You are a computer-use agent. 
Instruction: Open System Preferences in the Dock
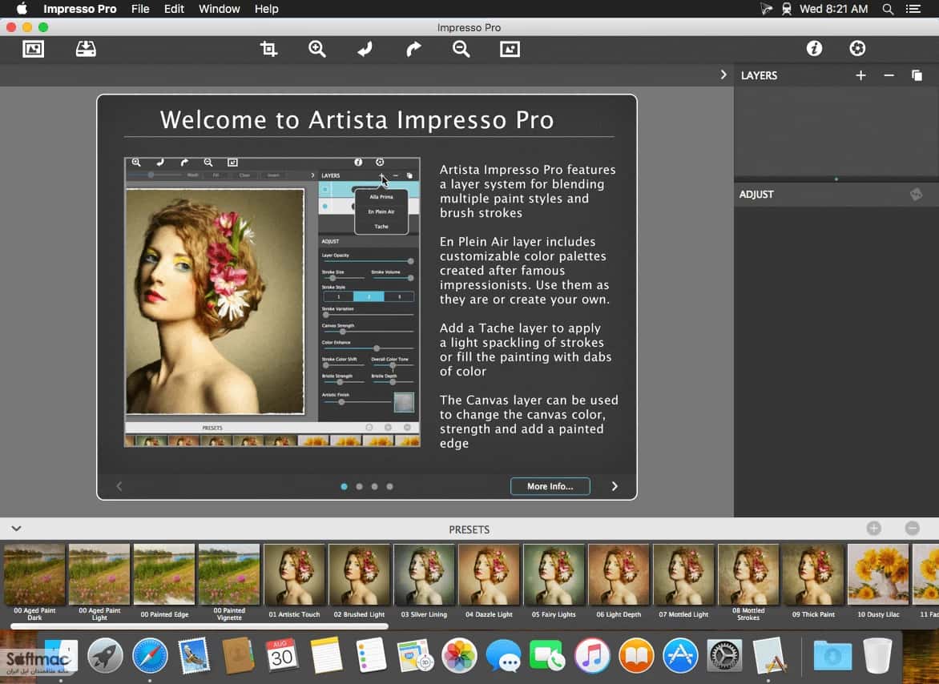pos(724,656)
